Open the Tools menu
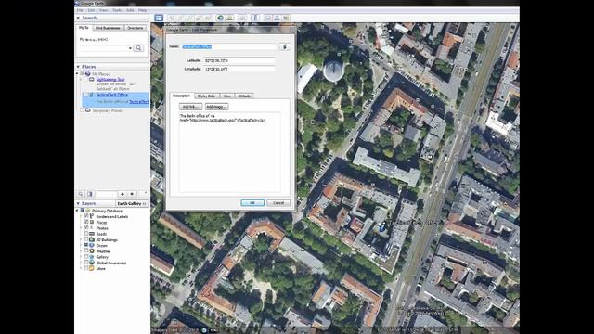Image resolution: width=594 pixels, height=334 pixels. [x=117, y=10]
